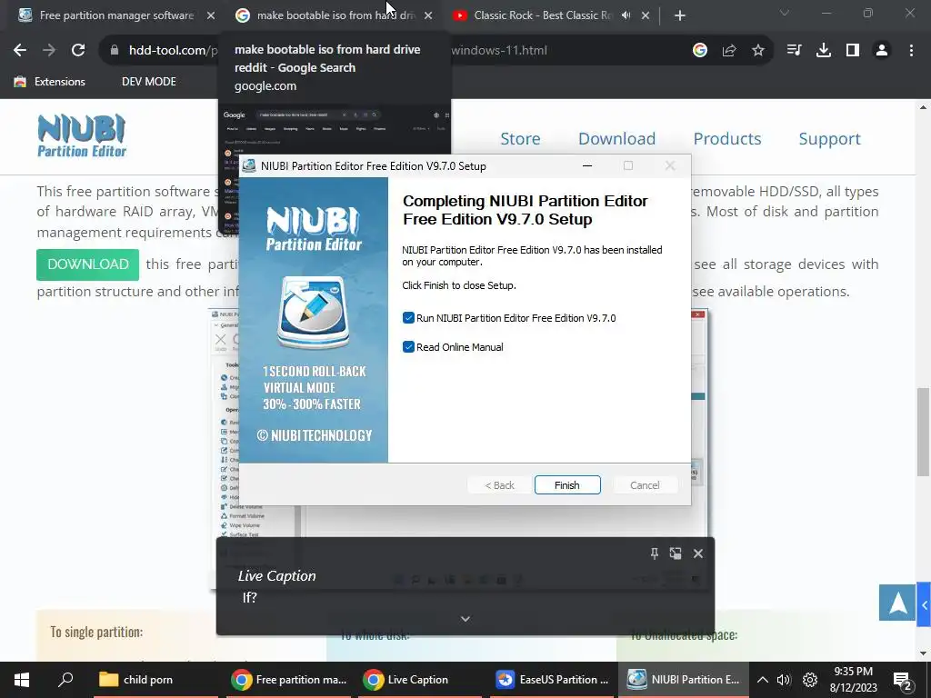The width and height of the screenshot is (931, 698).
Task: Open the Chrome profile icon
Action: (x=882, y=51)
